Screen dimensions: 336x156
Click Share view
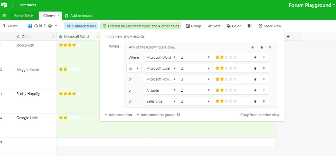270,26
